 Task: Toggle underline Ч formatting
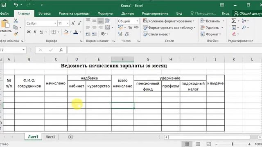click(41, 32)
